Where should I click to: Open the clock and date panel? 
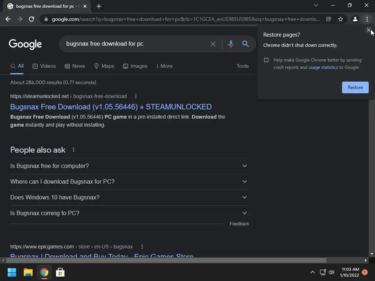pyautogui.click(x=349, y=272)
